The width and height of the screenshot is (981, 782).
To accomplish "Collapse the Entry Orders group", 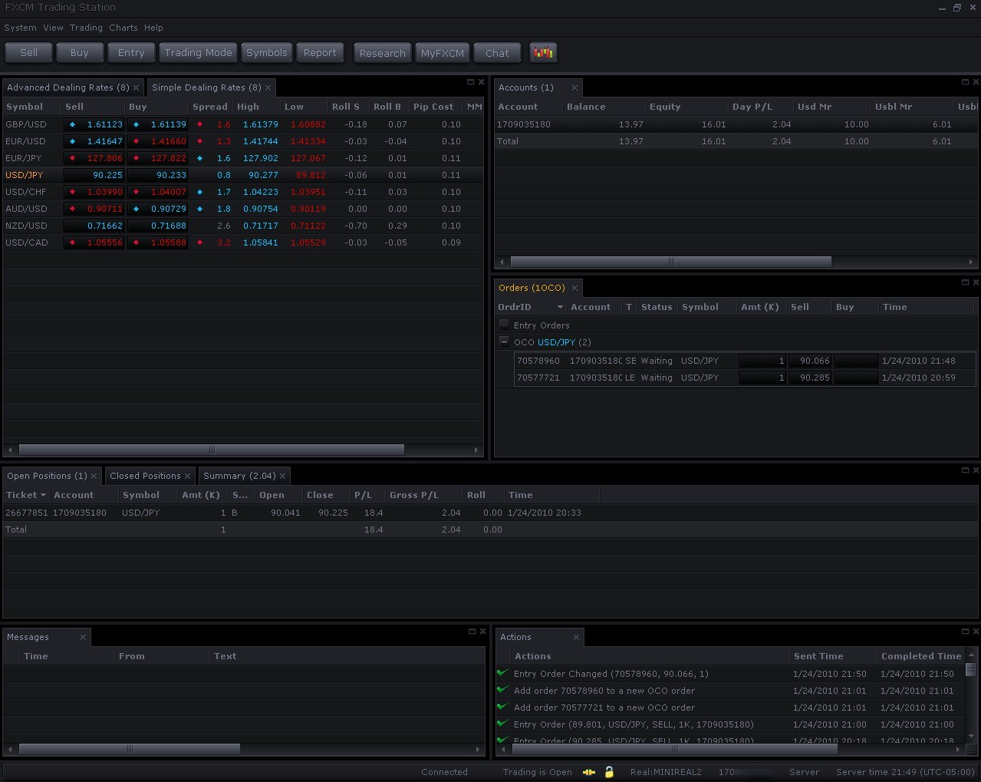I will 504,325.
